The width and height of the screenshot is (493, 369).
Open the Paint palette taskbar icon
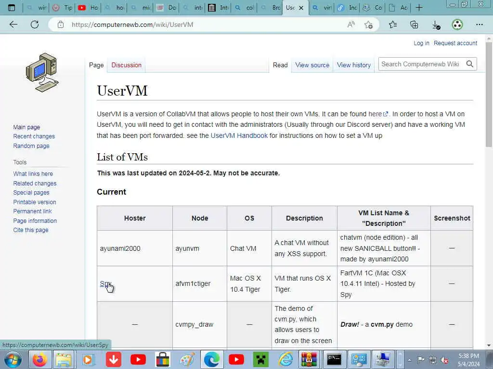click(x=187, y=359)
